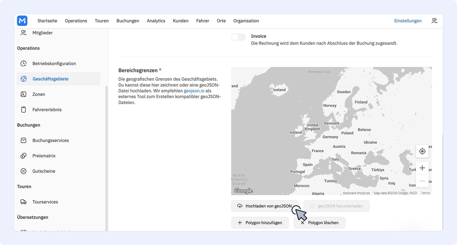Click the Zonen map icon
The height and width of the screenshot is (245, 457).
point(23,94)
